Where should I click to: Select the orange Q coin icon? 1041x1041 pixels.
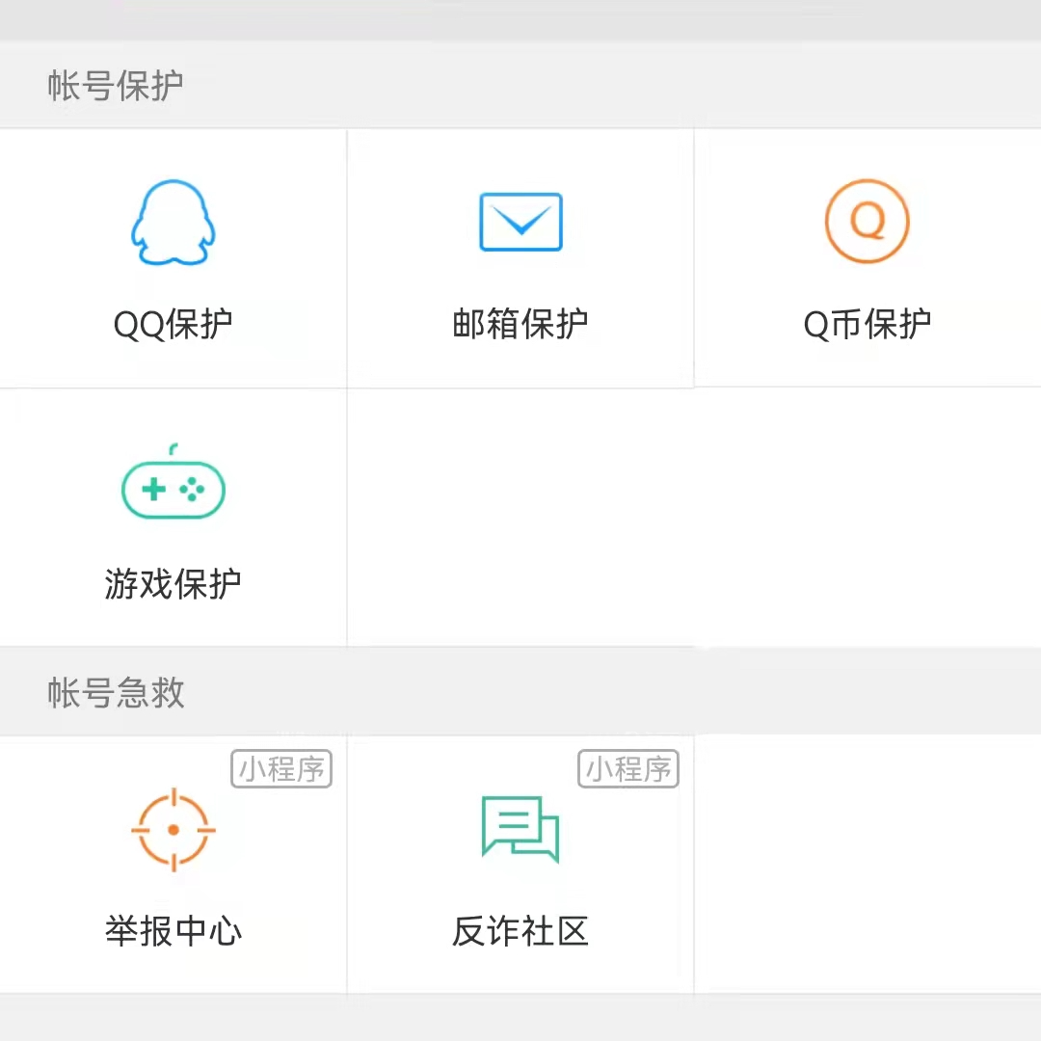click(867, 221)
